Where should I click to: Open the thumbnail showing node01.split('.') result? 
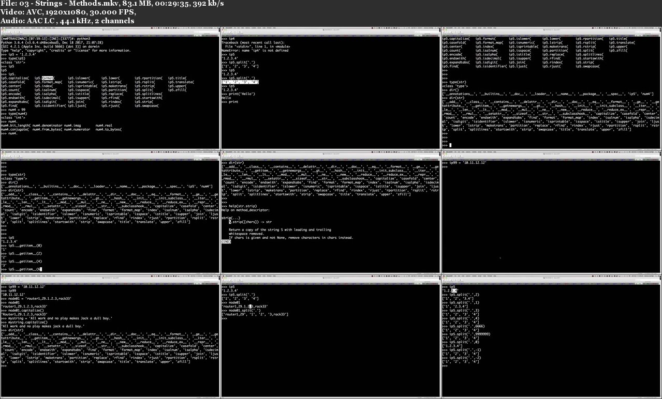330,336
